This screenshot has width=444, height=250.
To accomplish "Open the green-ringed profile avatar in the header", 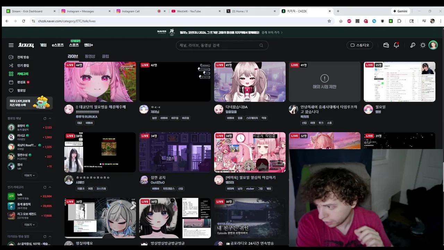I will point(433,45).
